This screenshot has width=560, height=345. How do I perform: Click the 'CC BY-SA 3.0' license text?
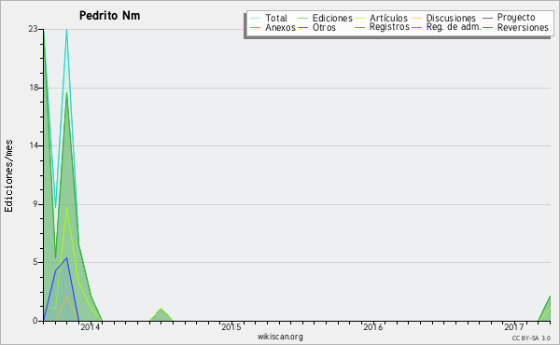click(531, 338)
